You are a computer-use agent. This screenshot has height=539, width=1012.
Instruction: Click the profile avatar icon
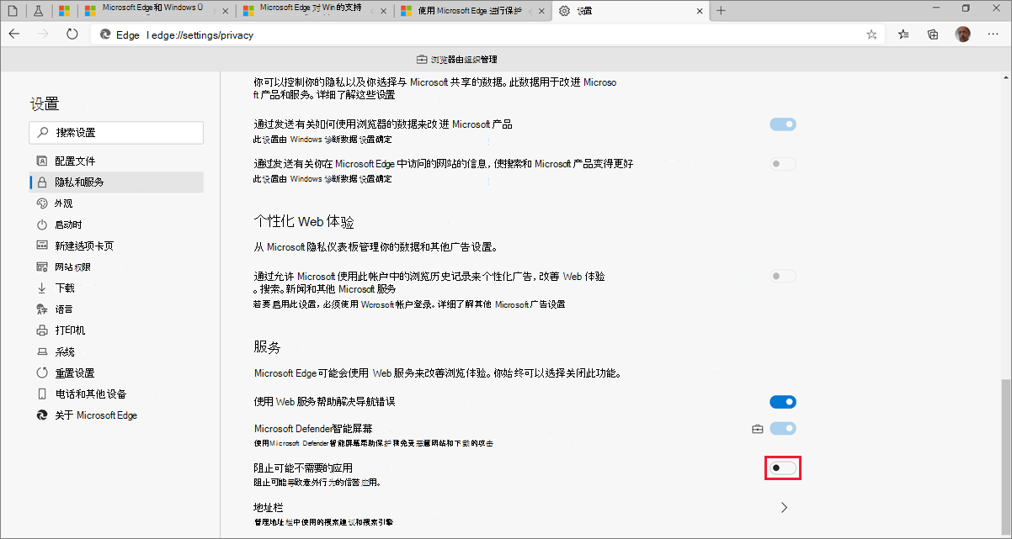pyautogui.click(x=964, y=34)
